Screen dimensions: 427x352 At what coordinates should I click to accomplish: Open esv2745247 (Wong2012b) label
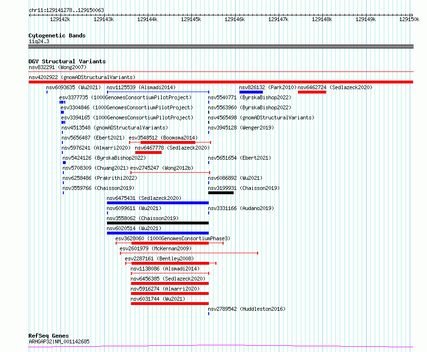(x=162, y=168)
